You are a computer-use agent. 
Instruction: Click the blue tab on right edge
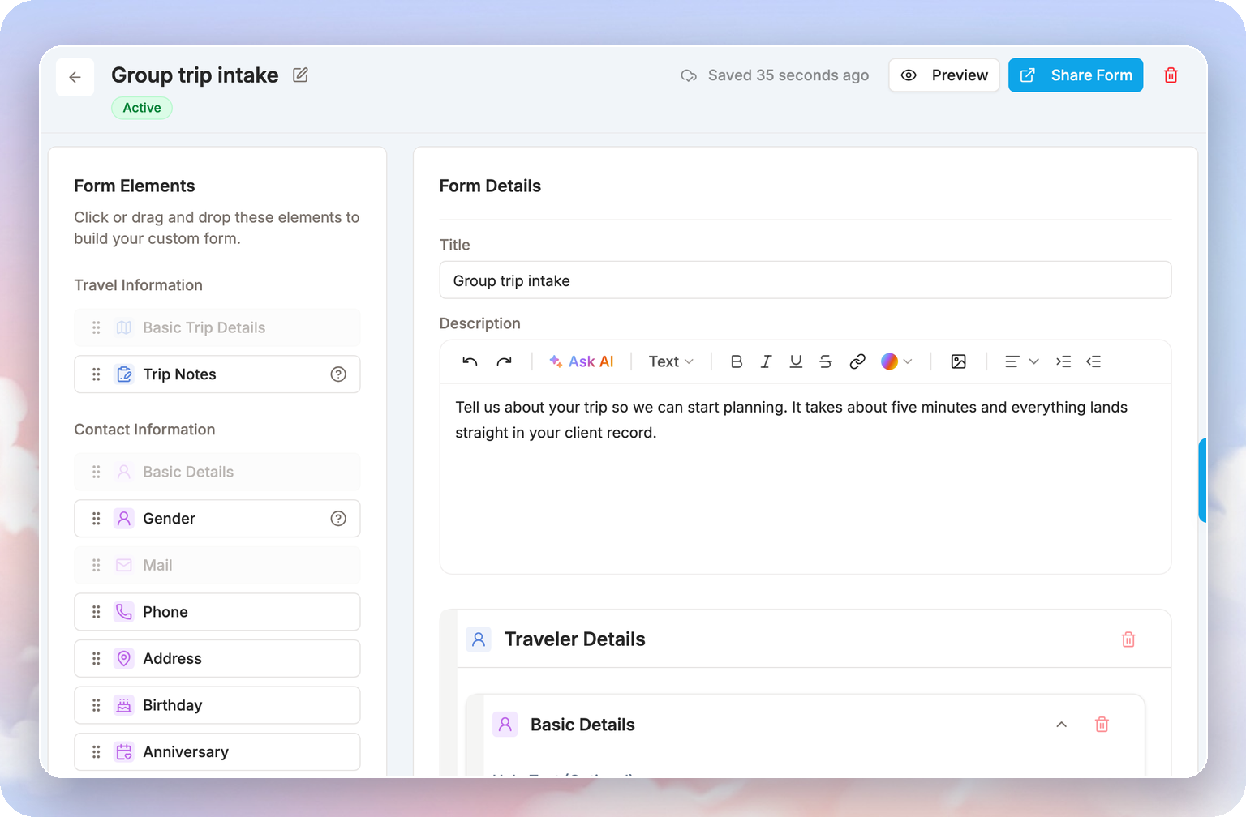click(1203, 480)
